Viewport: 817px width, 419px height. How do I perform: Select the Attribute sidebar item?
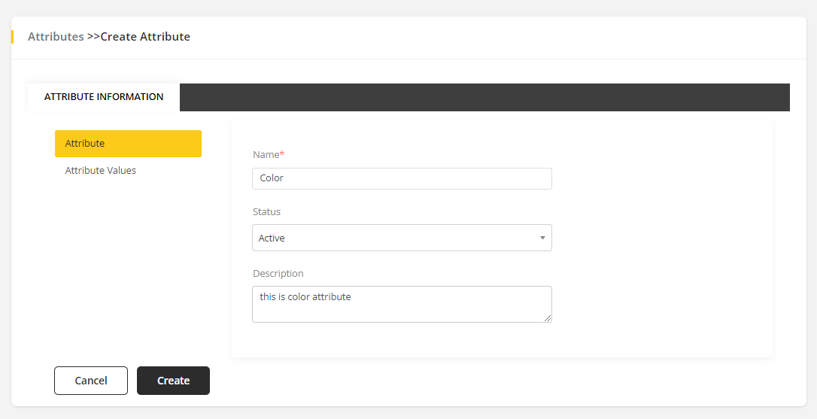pyautogui.click(x=128, y=144)
